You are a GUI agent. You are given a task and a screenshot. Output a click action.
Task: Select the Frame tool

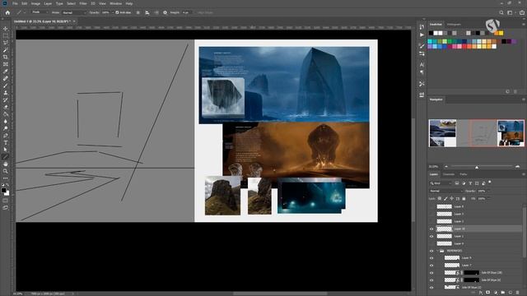(6, 64)
